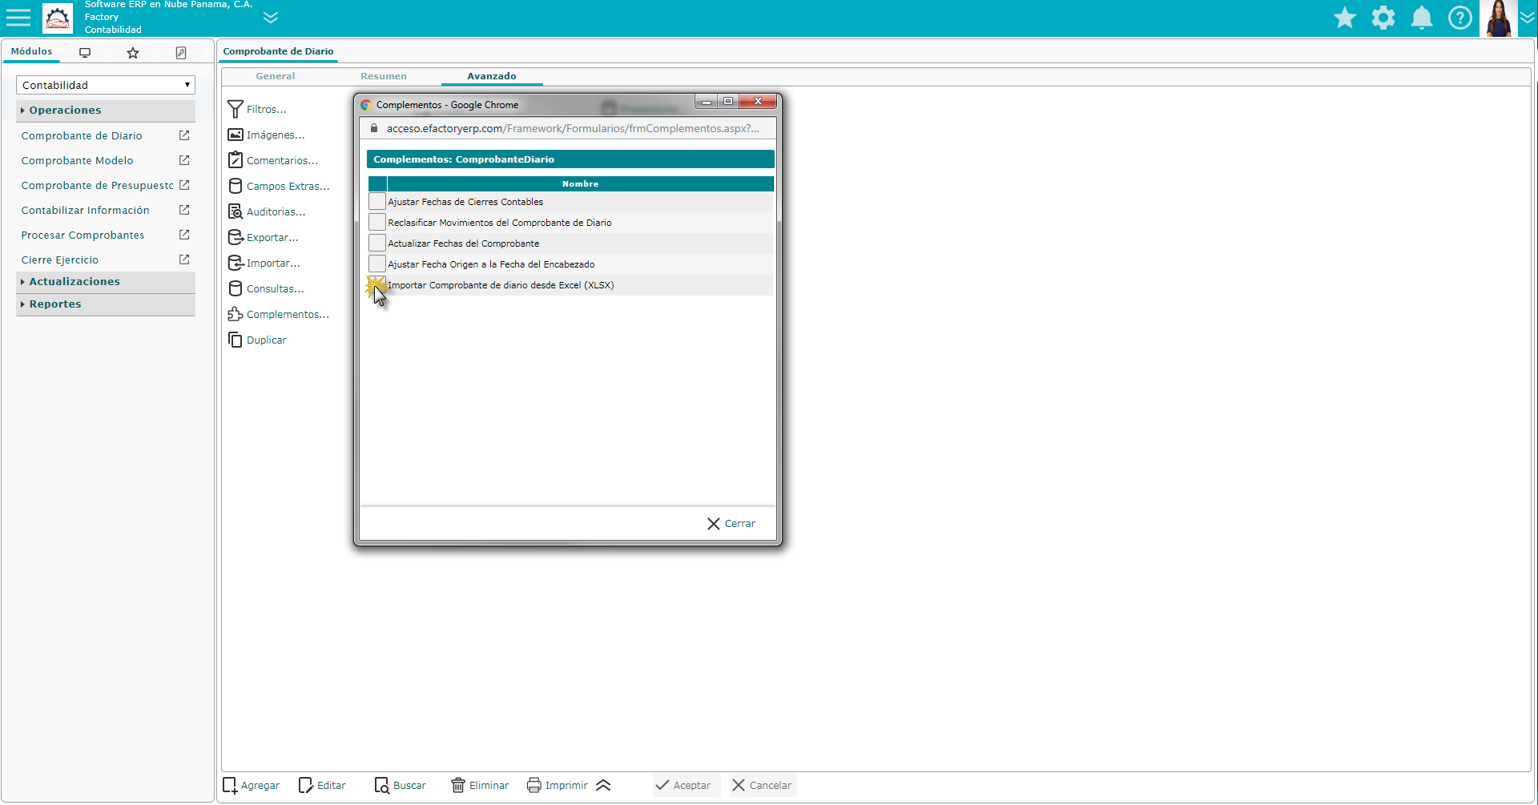The image size is (1538, 805).
Task: Open notifications bell
Action: (1422, 18)
